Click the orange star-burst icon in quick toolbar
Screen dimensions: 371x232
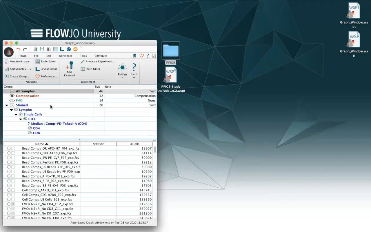[x=75, y=49]
